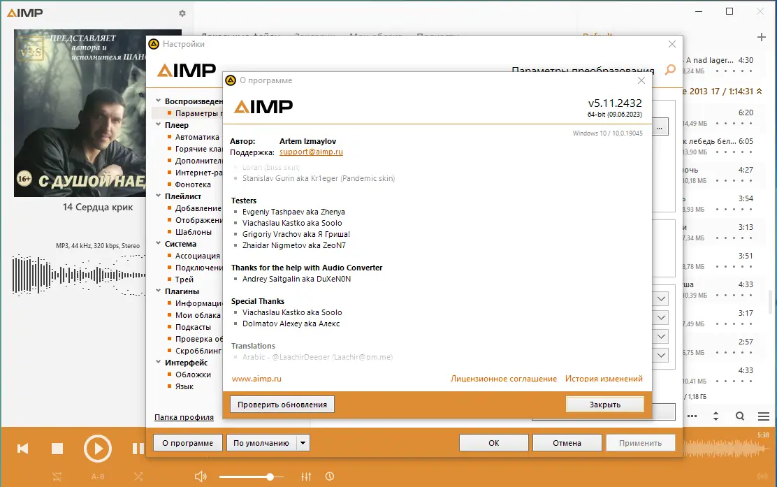Click the О программе button in settings
Screen dimensions: 777x487
click(x=187, y=443)
